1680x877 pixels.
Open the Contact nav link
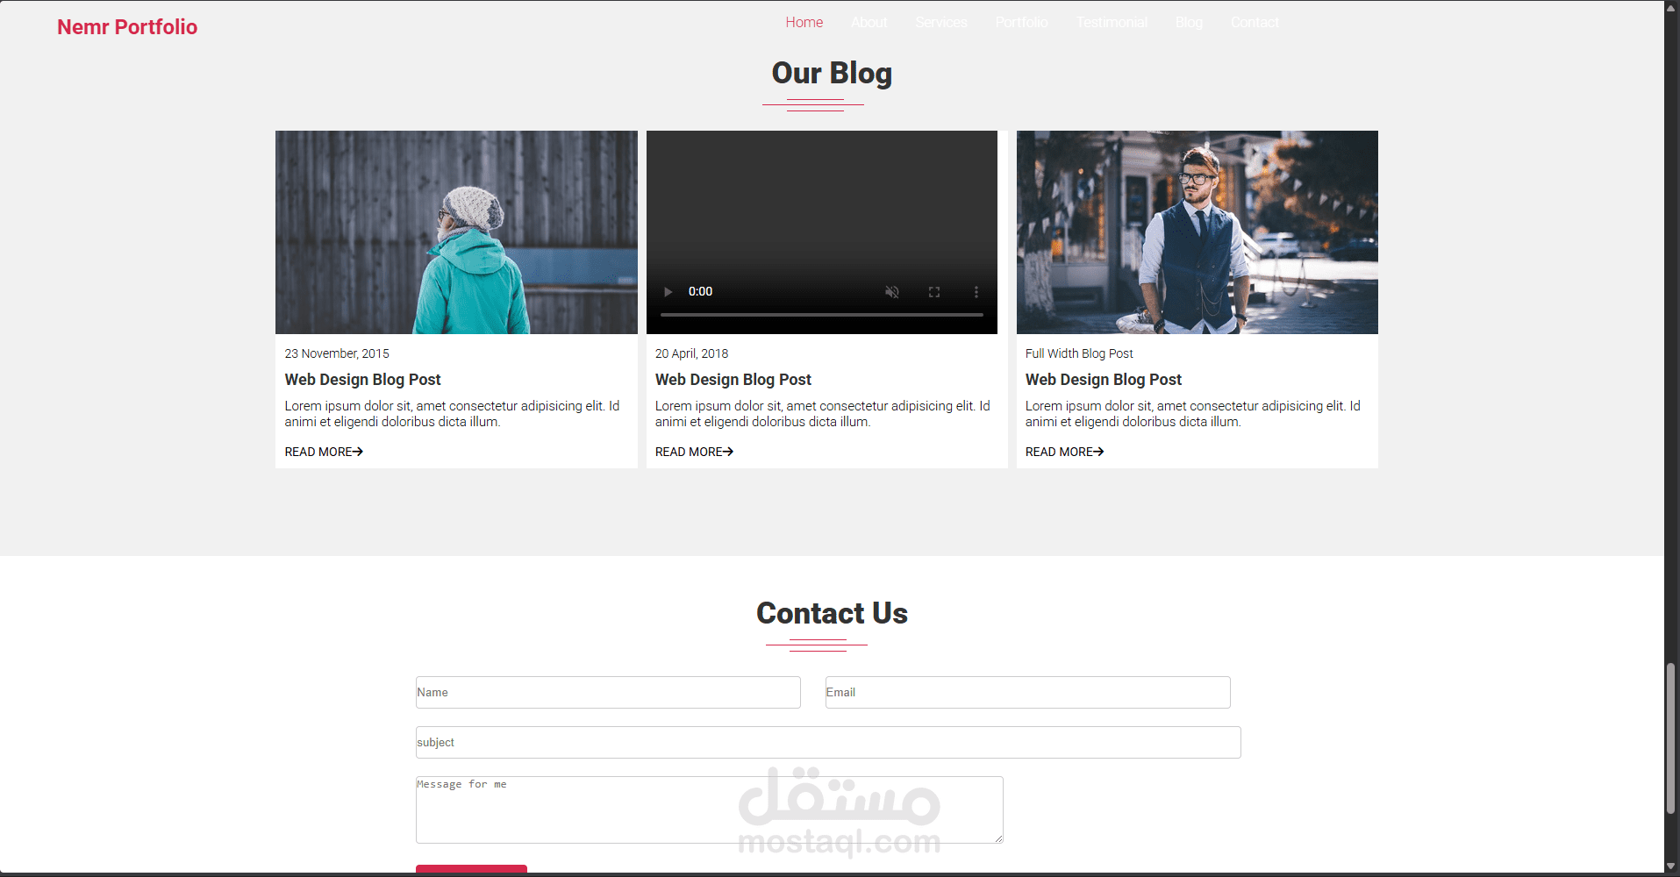point(1255,22)
